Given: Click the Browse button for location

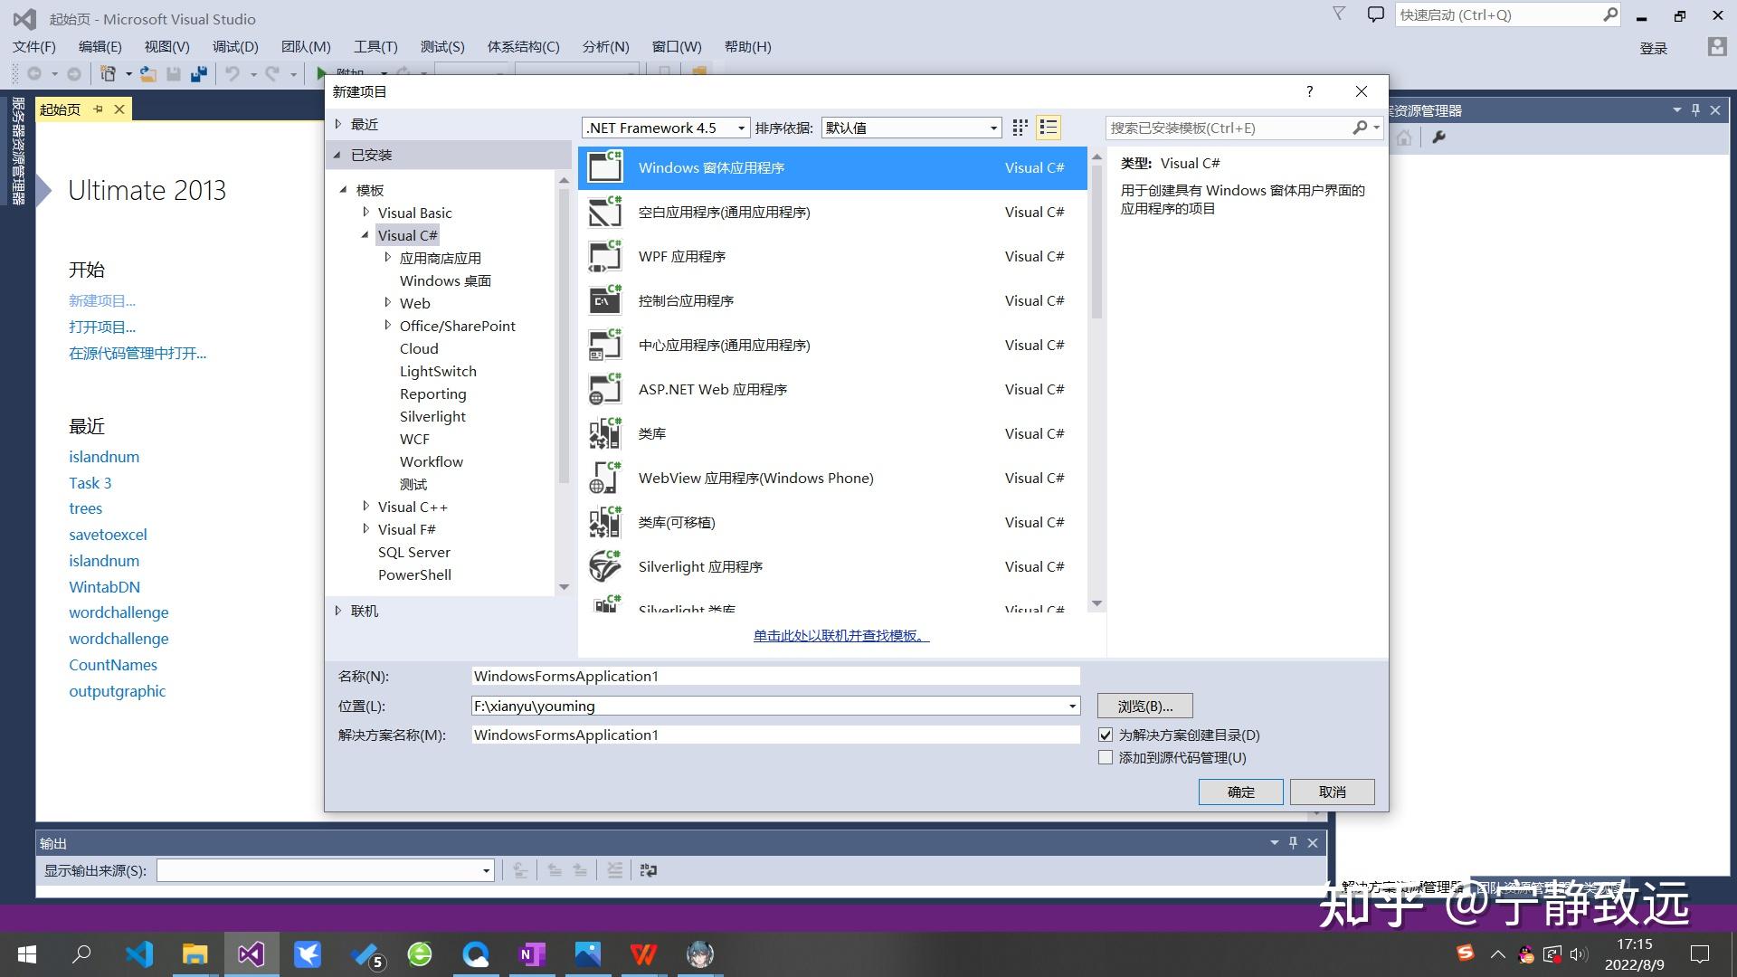Looking at the screenshot, I should (1144, 706).
